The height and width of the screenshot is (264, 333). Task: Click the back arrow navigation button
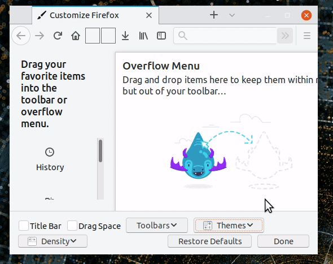click(21, 36)
